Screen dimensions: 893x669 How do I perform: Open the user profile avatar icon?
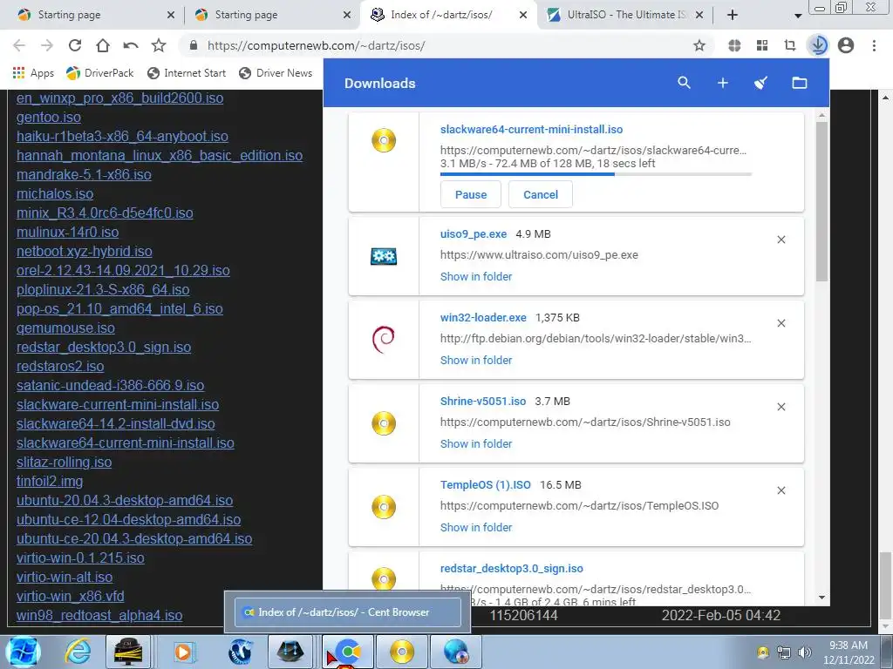tap(846, 45)
